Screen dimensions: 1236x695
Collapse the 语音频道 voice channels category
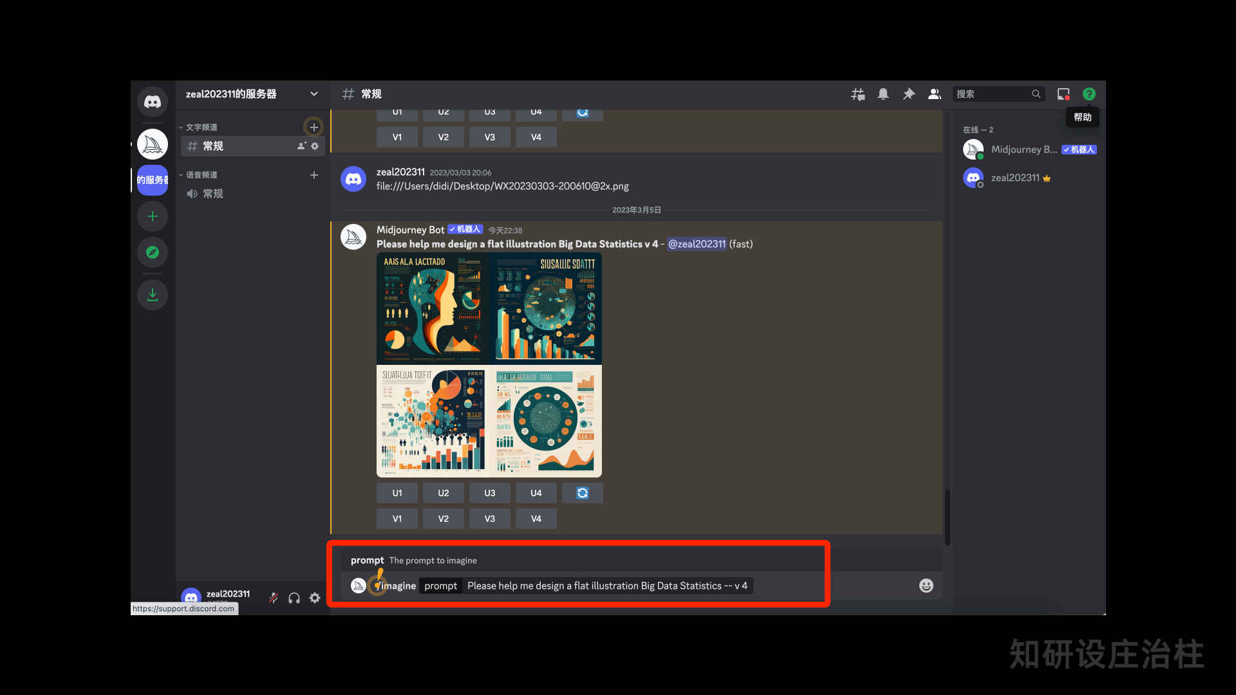pos(201,175)
